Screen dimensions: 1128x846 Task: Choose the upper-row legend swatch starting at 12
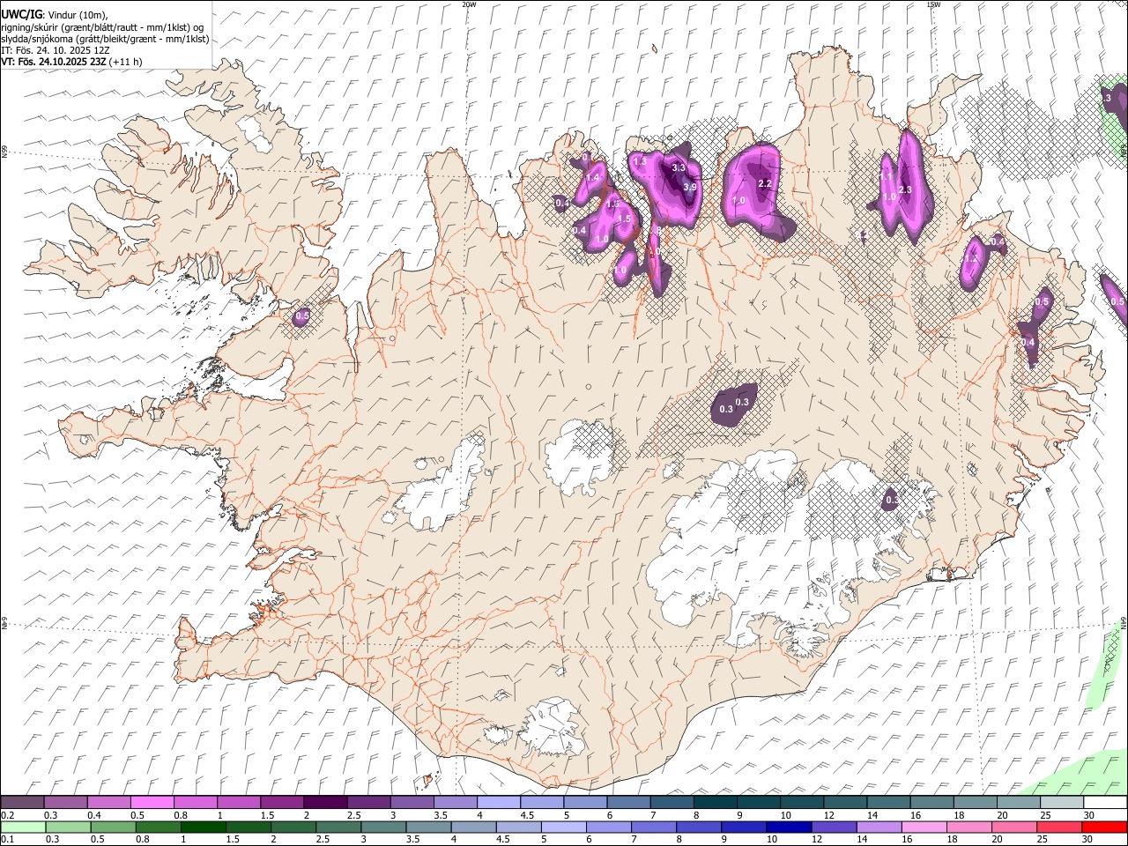[x=845, y=803]
